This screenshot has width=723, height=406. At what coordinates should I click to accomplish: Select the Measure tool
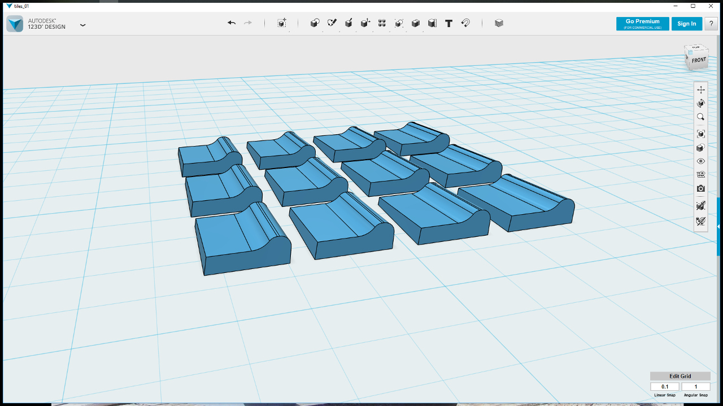click(432, 23)
